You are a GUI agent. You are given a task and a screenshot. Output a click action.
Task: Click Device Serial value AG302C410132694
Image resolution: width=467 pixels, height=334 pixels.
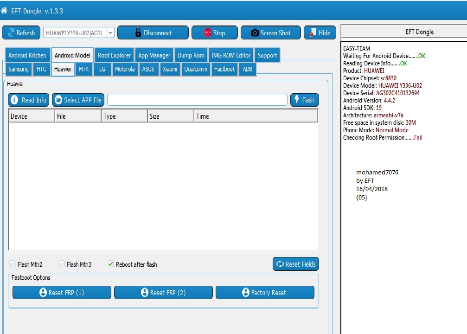point(397,93)
